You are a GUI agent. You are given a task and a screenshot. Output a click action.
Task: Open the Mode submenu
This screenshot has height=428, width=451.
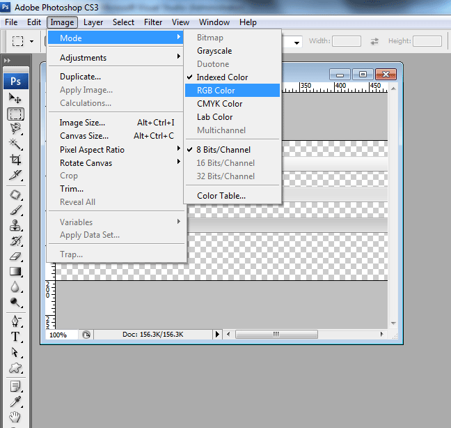tap(116, 38)
